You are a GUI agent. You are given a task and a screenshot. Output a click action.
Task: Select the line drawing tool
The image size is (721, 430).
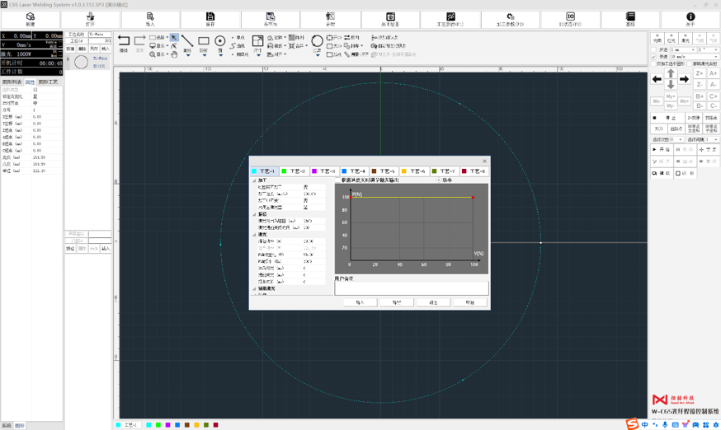188,41
